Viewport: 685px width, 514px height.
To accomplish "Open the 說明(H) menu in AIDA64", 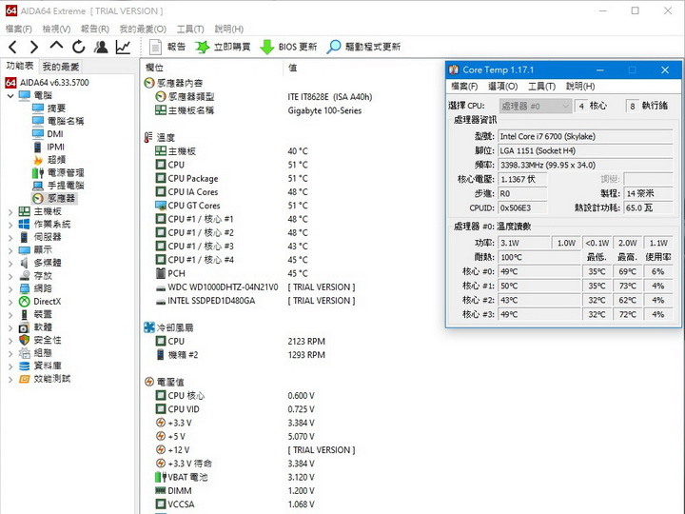I will click(x=229, y=29).
